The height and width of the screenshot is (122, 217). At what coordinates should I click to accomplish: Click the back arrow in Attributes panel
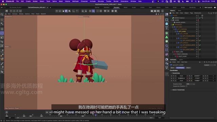coord(200,62)
